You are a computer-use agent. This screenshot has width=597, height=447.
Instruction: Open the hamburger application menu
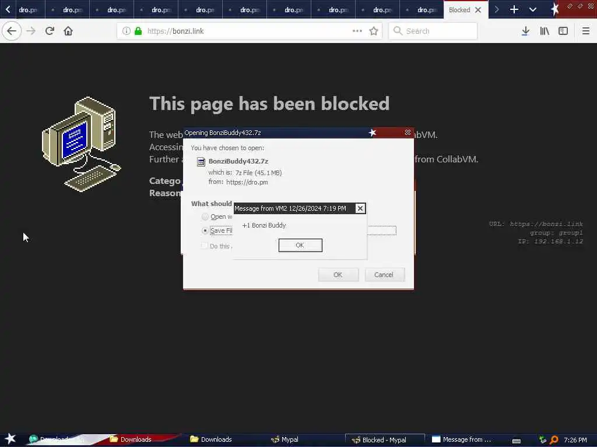click(585, 31)
